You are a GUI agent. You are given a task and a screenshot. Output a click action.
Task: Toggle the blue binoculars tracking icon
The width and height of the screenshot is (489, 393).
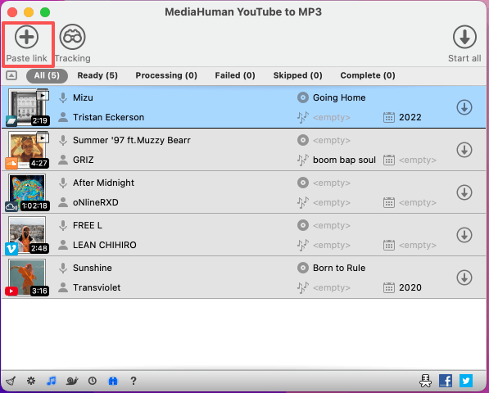click(113, 381)
